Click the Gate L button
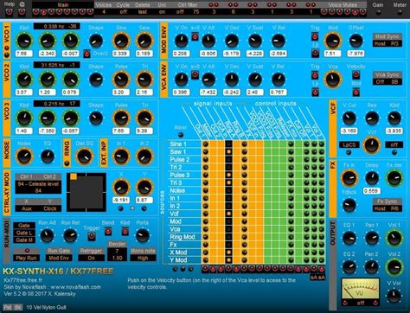410x313 pixels. [24, 233]
